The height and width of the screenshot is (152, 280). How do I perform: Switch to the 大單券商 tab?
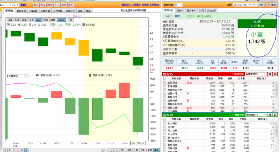point(45,11)
